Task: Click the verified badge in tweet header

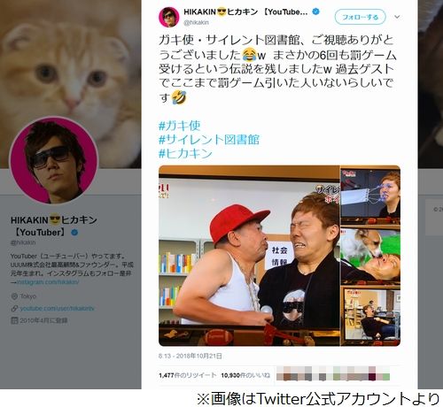Action: tap(316, 12)
